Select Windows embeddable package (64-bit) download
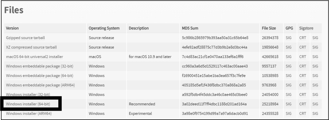 (39, 75)
